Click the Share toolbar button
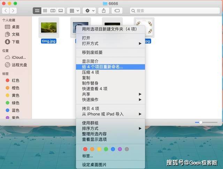Viewport: 223px width, 169px height. [104, 11]
